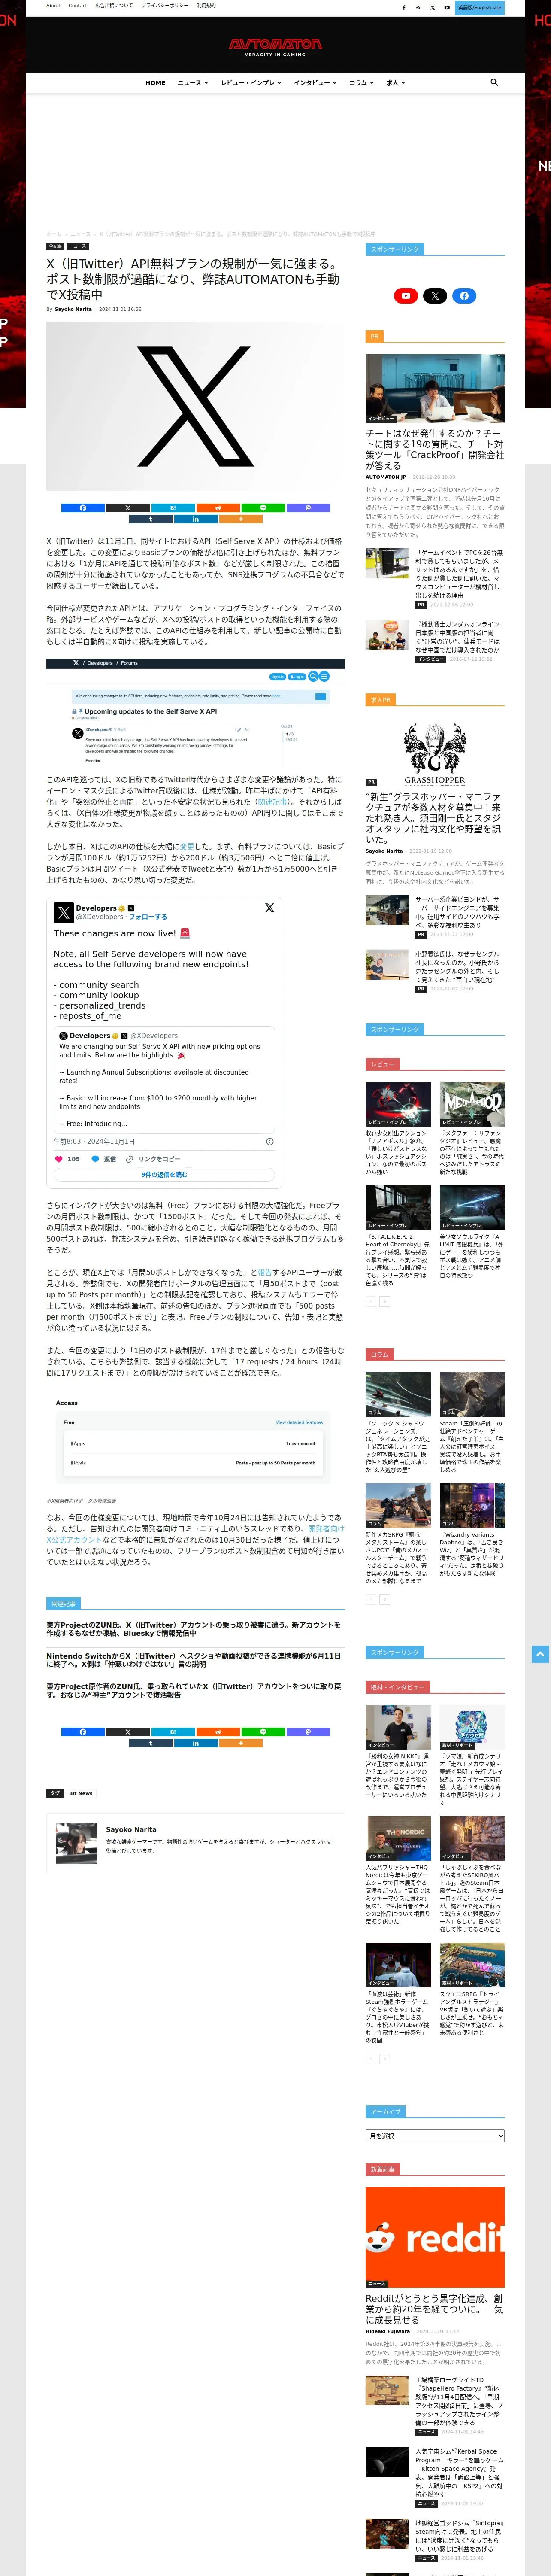Click the search magnifier in the navigation bar
The width and height of the screenshot is (551, 2576).
(x=494, y=82)
